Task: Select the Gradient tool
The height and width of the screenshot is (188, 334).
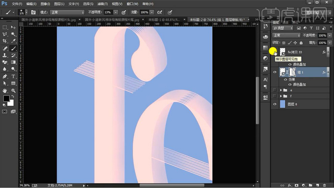Action: [x=13, y=62]
